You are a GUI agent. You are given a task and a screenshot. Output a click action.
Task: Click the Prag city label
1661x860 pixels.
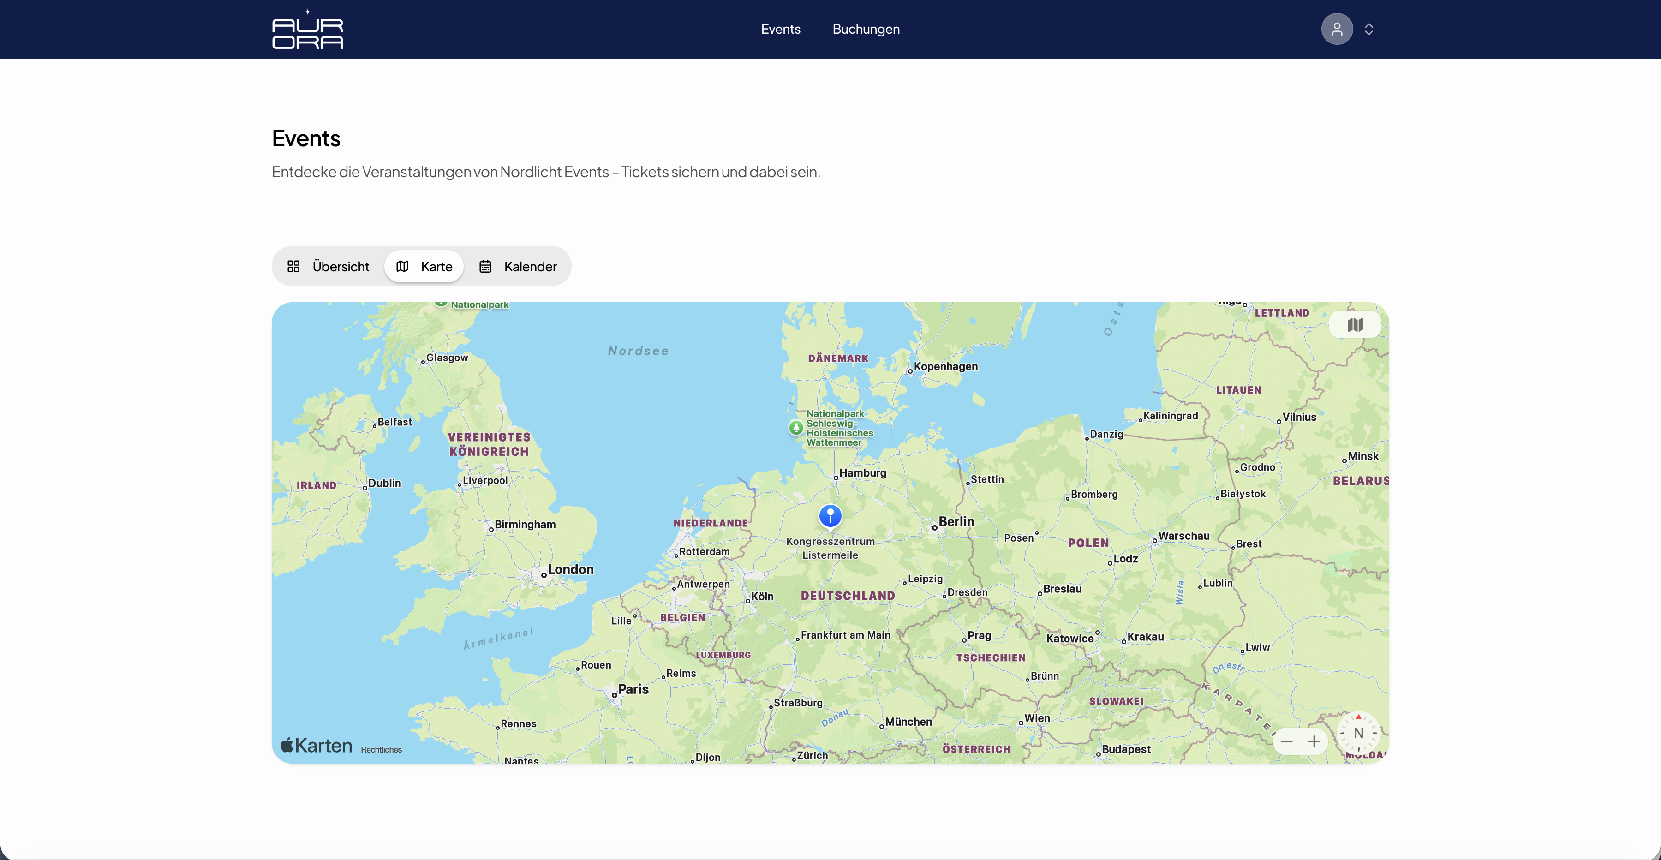(x=979, y=636)
